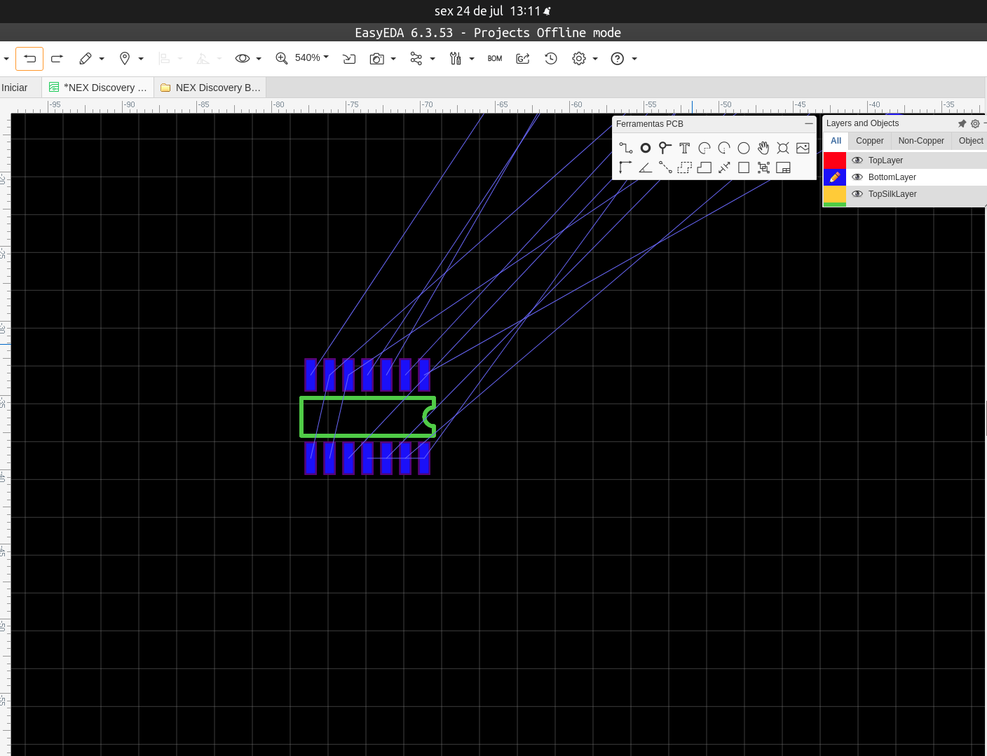Expand the eye view dropdown arrow
The width and height of the screenshot is (987, 756).
coord(259,59)
